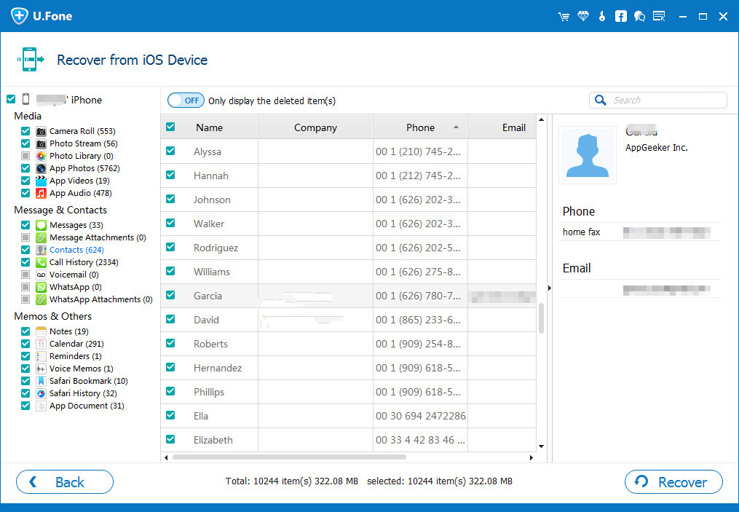Click the WhatsApp icon
739x512 pixels.
click(x=41, y=287)
